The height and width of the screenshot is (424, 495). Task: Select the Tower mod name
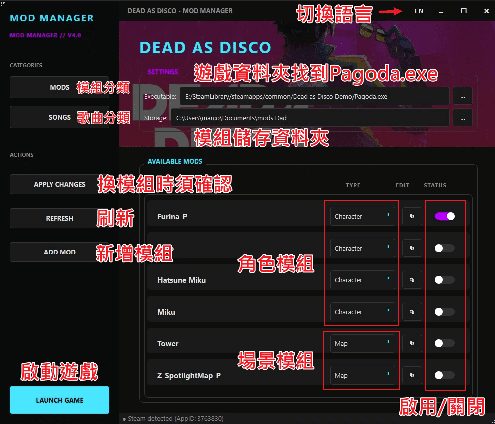(x=168, y=344)
